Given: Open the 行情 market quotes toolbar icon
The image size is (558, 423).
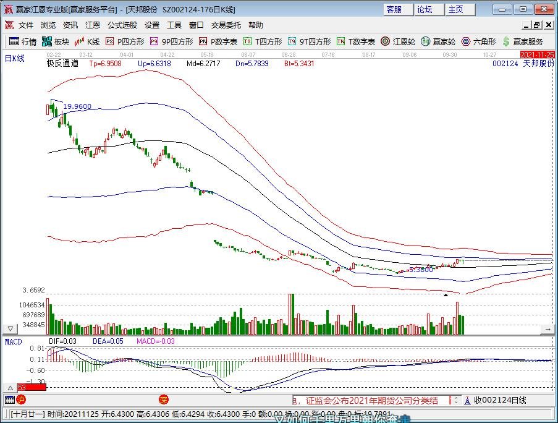Looking at the screenshot, I should point(22,41).
